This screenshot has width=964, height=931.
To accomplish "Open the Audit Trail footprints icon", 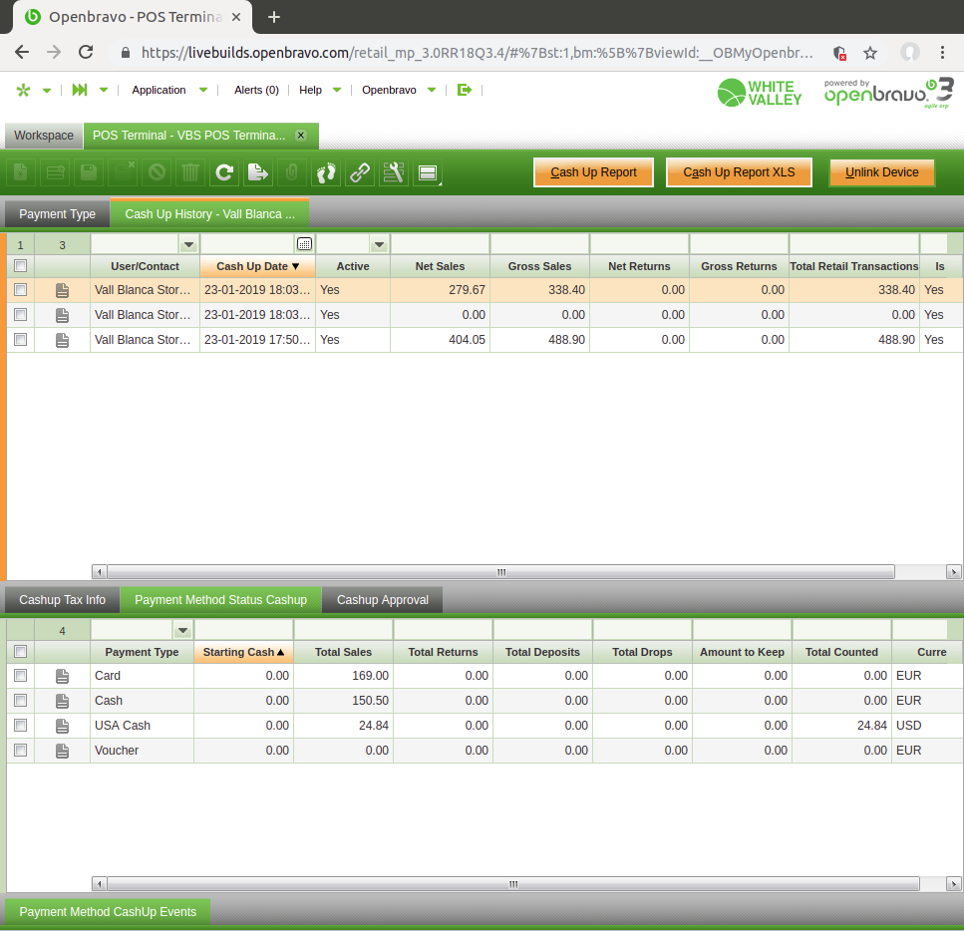I will click(327, 172).
